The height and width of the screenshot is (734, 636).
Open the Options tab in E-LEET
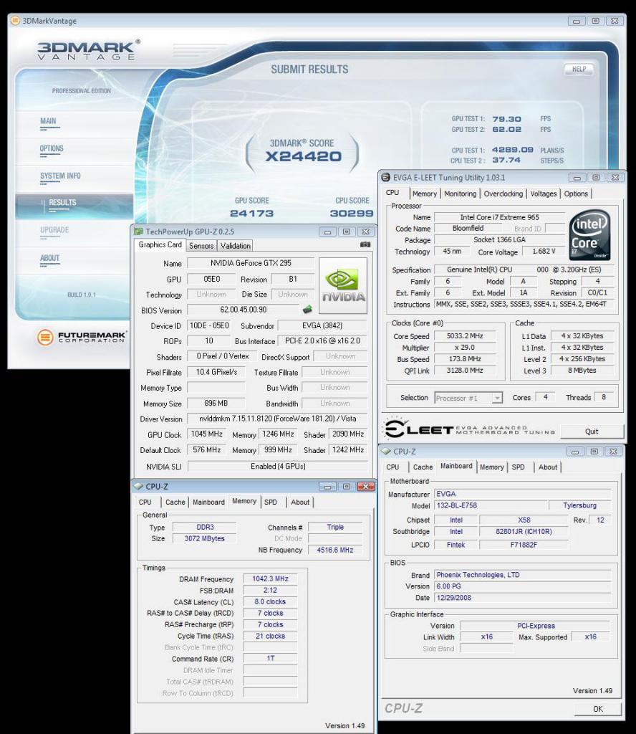(576, 194)
